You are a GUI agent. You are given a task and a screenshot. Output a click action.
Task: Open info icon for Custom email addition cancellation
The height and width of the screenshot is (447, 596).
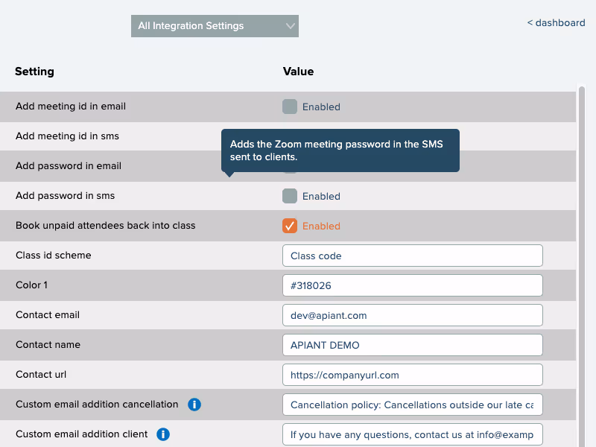click(x=194, y=405)
